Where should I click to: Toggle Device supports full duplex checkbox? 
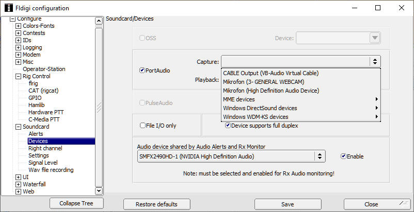coord(228,125)
